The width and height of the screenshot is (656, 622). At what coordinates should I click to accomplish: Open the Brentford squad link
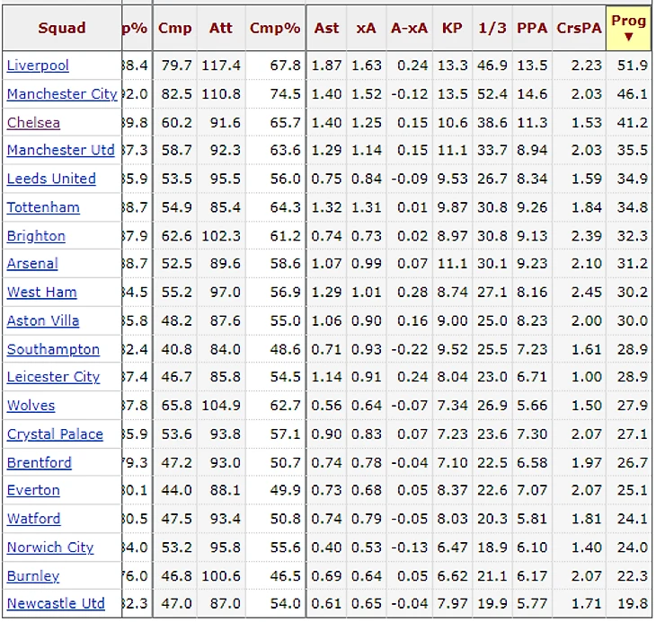pos(40,463)
